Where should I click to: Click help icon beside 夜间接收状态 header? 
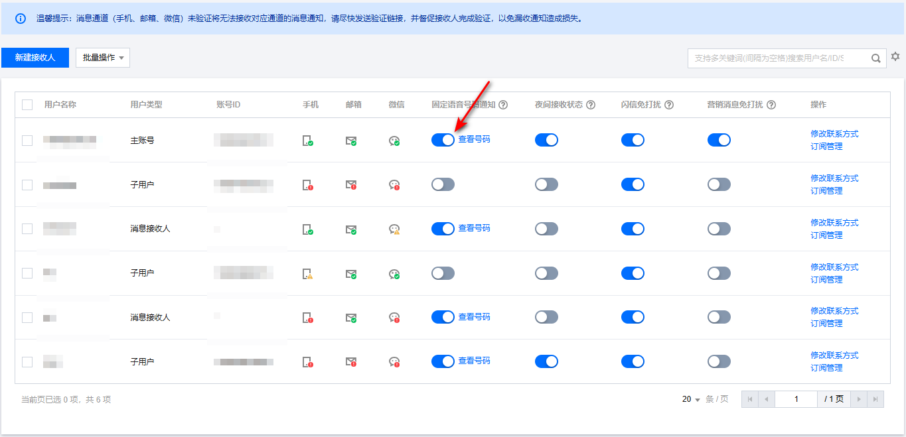coord(591,105)
